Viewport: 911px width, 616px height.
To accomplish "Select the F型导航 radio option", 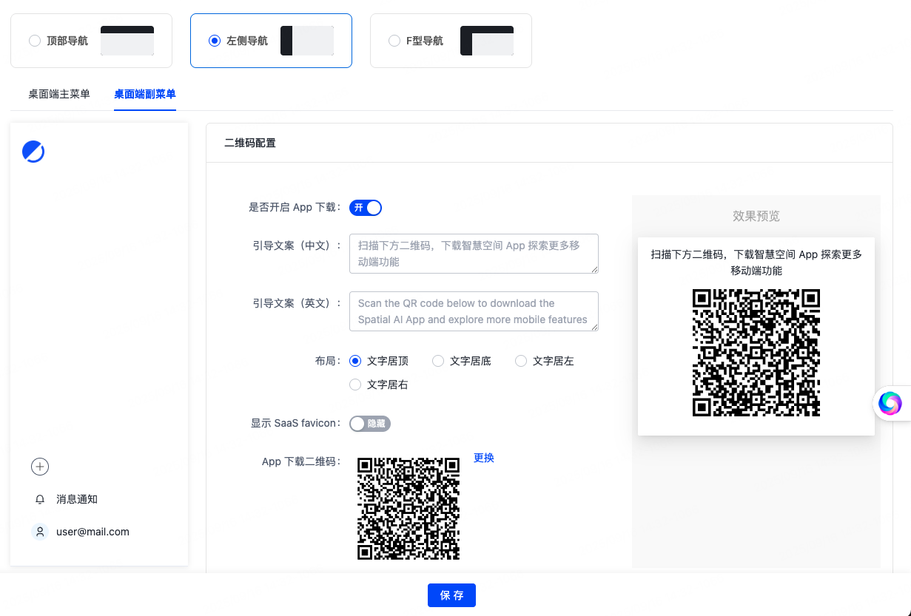I will coord(394,41).
